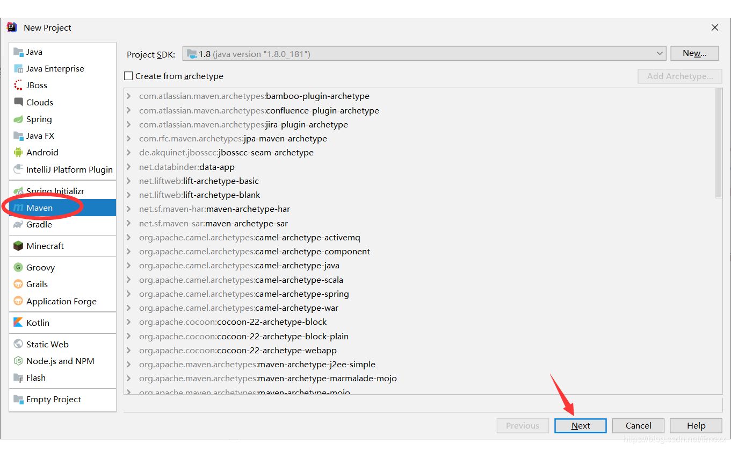This screenshot has height=449, width=731.
Task: Select maven-archetype-j2ee-simple row
Action: [x=419, y=365]
